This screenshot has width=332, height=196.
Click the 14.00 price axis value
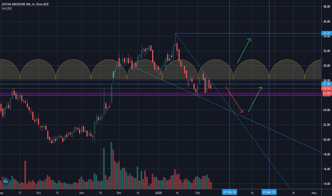[327, 184]
